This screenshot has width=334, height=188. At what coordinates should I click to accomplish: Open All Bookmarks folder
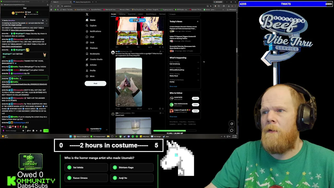(232, 10)
